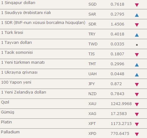Click the 0.4018 rate for TRY
The width and height of the screenshot is (147, 138).
[x=117, y=34]
